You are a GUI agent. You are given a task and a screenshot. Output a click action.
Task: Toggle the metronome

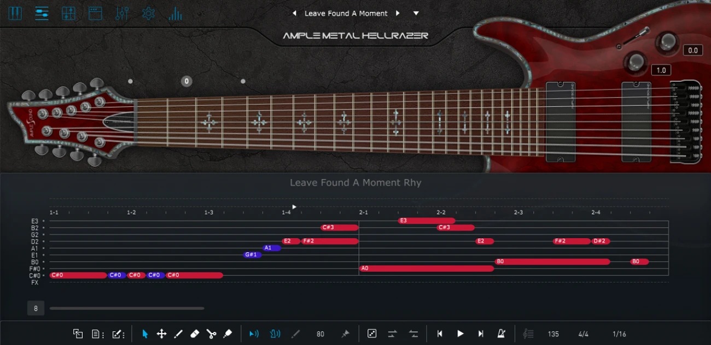tap(501, 334)
